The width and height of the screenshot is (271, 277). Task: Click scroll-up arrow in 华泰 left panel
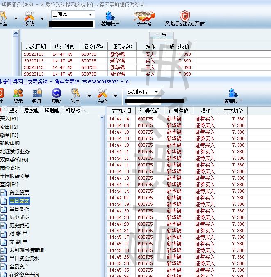(x=16, y=33)
